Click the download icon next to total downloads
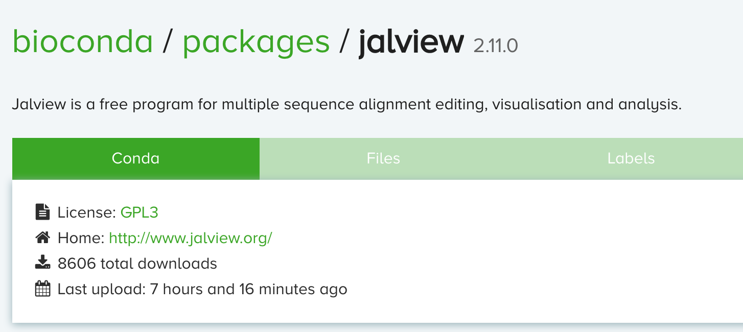 pyautogui.click(x=42, y=263)
